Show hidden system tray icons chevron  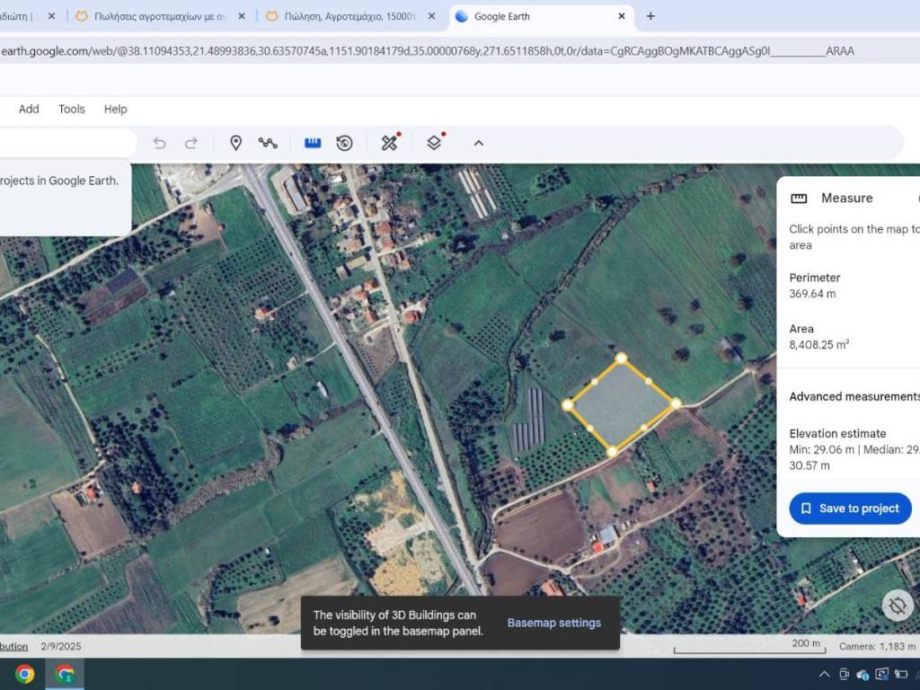pos(824,675)
